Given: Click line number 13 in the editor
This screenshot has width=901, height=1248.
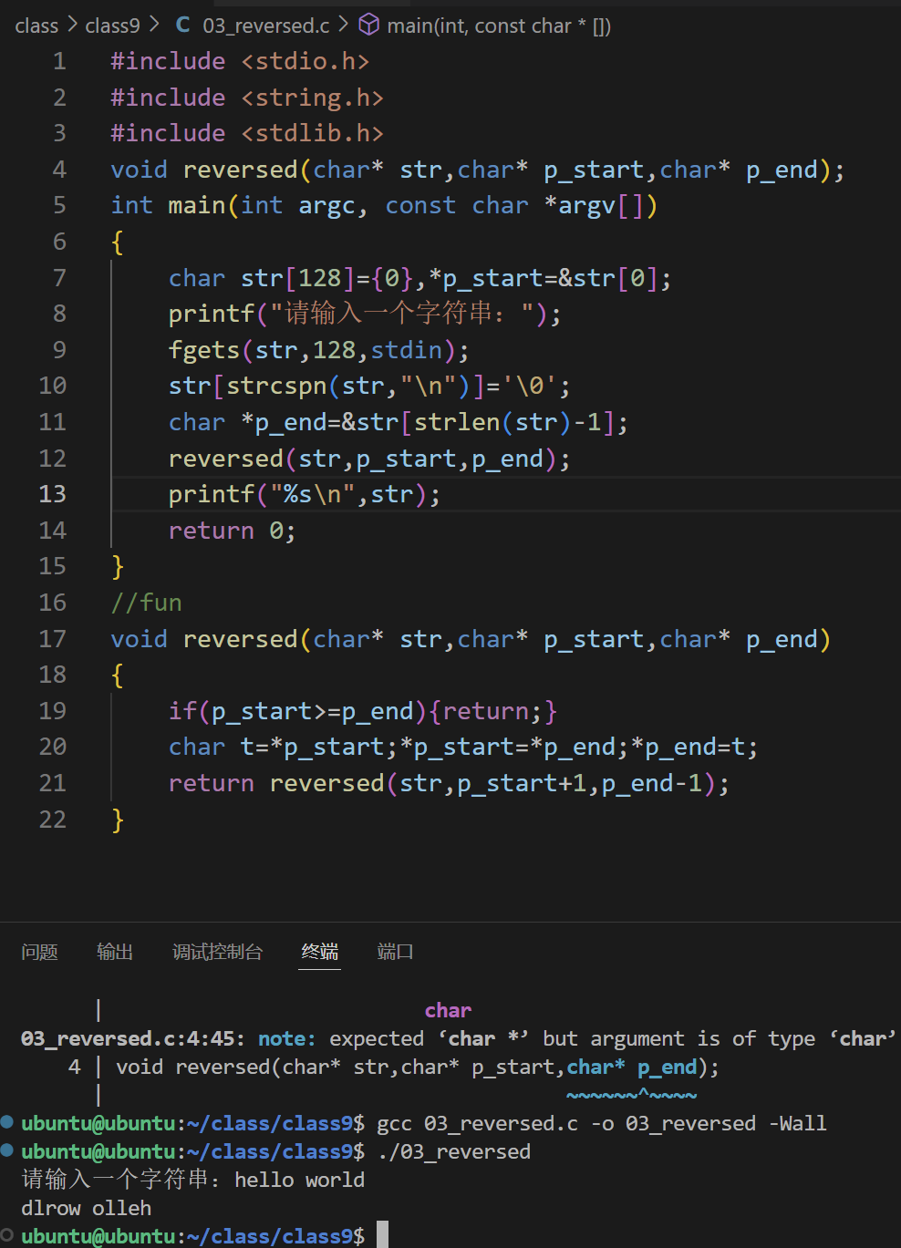Looking at the screenshot, I should point(52,493).
